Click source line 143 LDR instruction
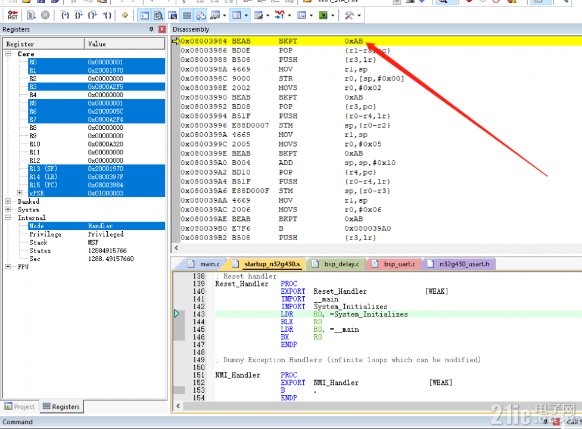The height and width of the screenshot is (429, 582). click(399, 315)
